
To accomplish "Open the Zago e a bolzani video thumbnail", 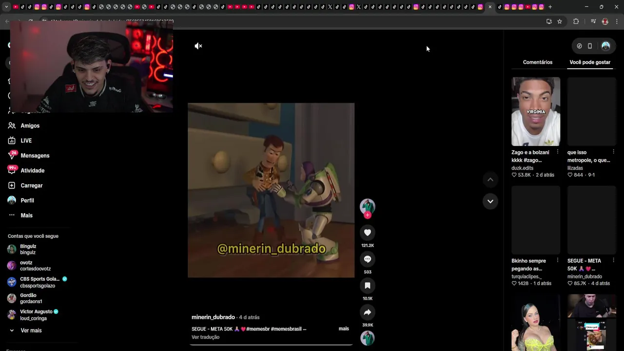I will [x=536, y=112].
